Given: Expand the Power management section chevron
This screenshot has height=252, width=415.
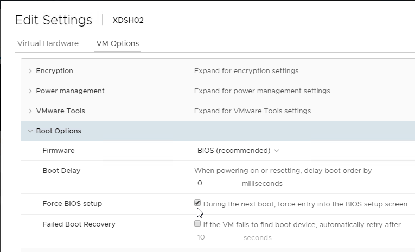Looking at the screenshot, I should pos(30,91).
